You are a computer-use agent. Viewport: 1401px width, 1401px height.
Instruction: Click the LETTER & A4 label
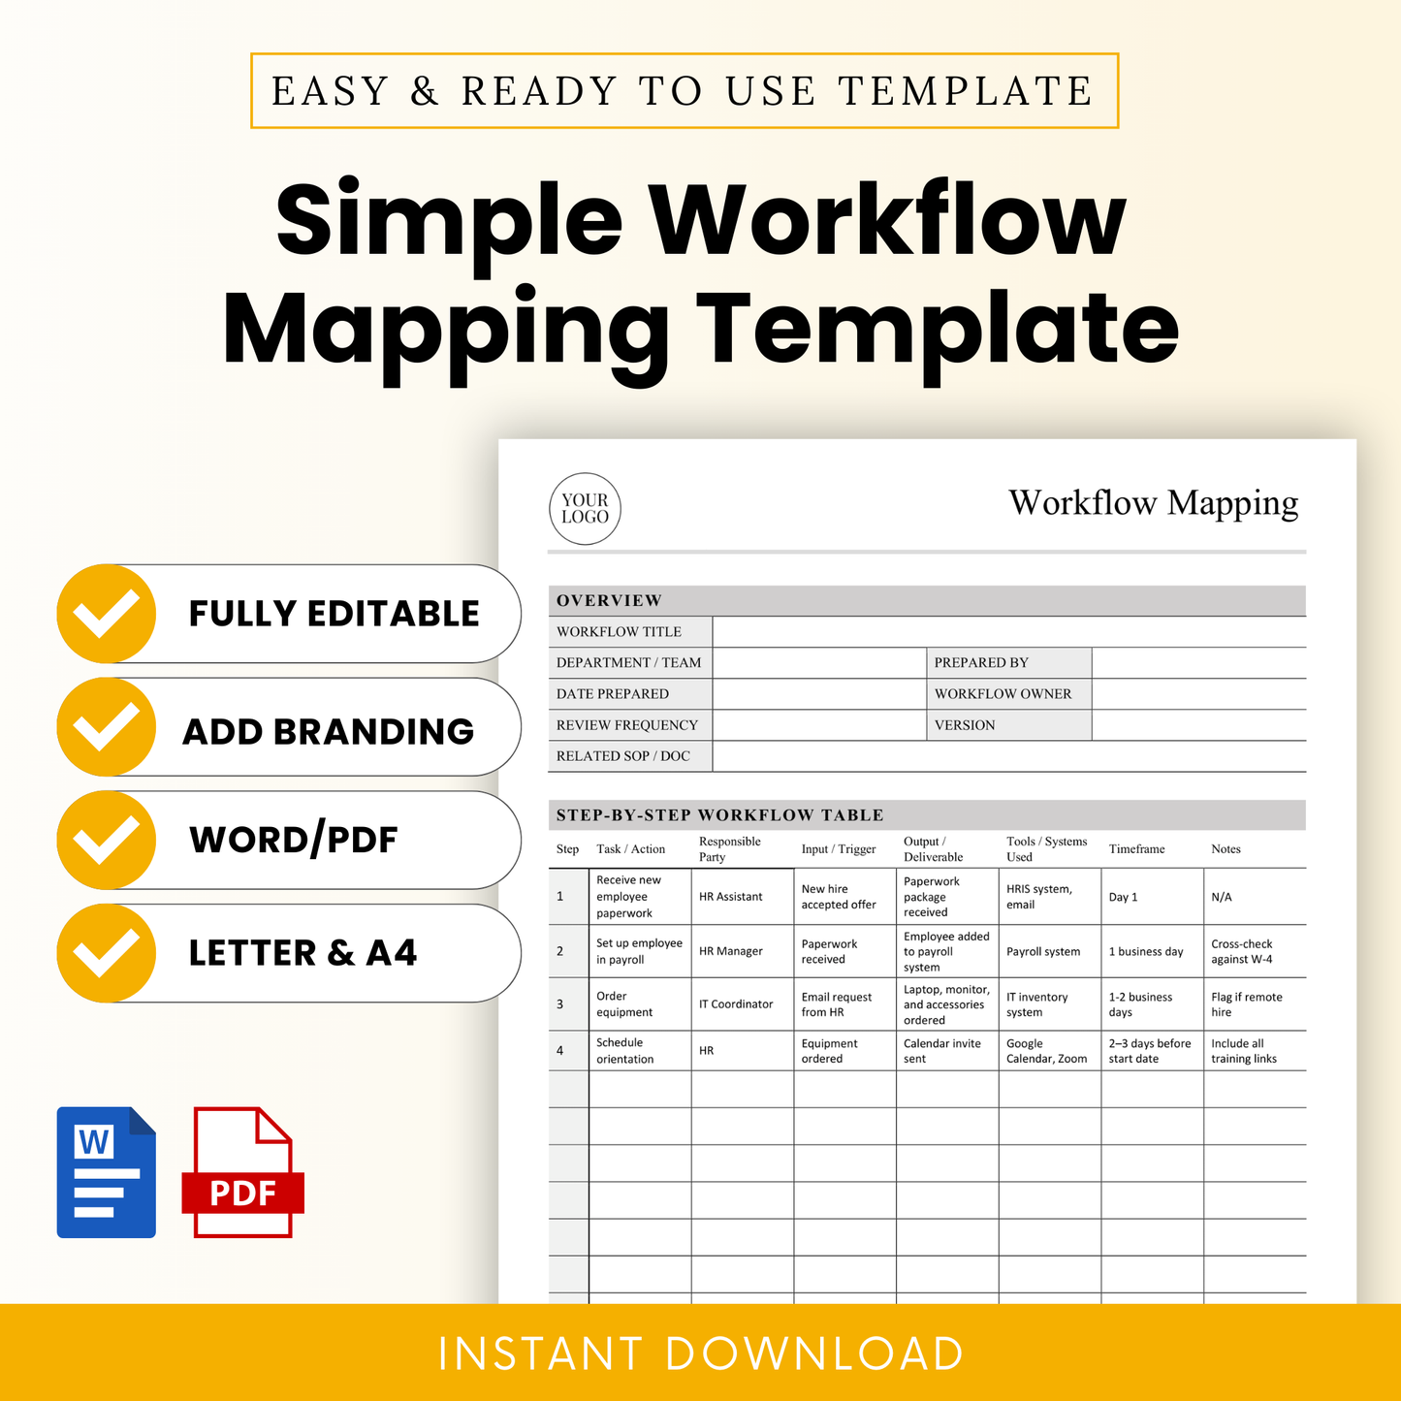[302, 953]
